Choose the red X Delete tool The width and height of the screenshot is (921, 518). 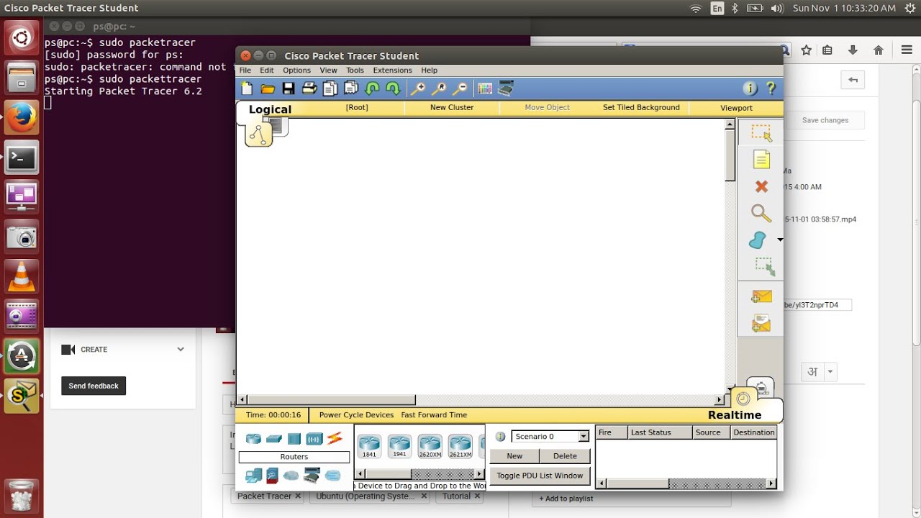coord(761,186)
